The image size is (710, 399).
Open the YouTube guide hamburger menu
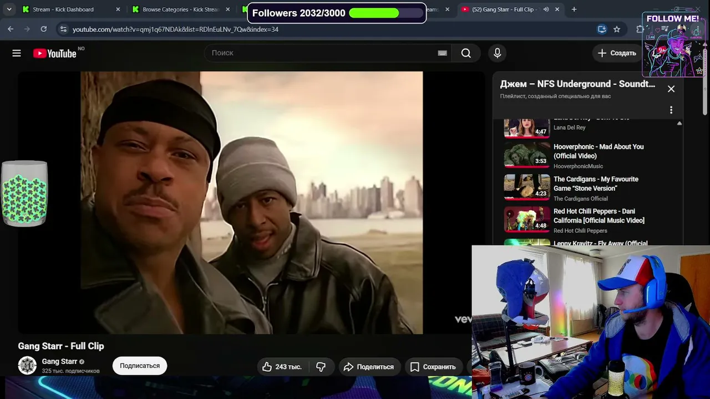pos(17,53)
